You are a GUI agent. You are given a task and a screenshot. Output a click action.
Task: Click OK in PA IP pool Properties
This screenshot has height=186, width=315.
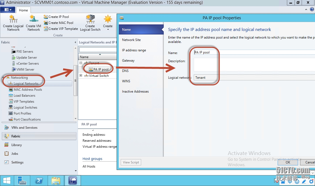coord(288,162)
